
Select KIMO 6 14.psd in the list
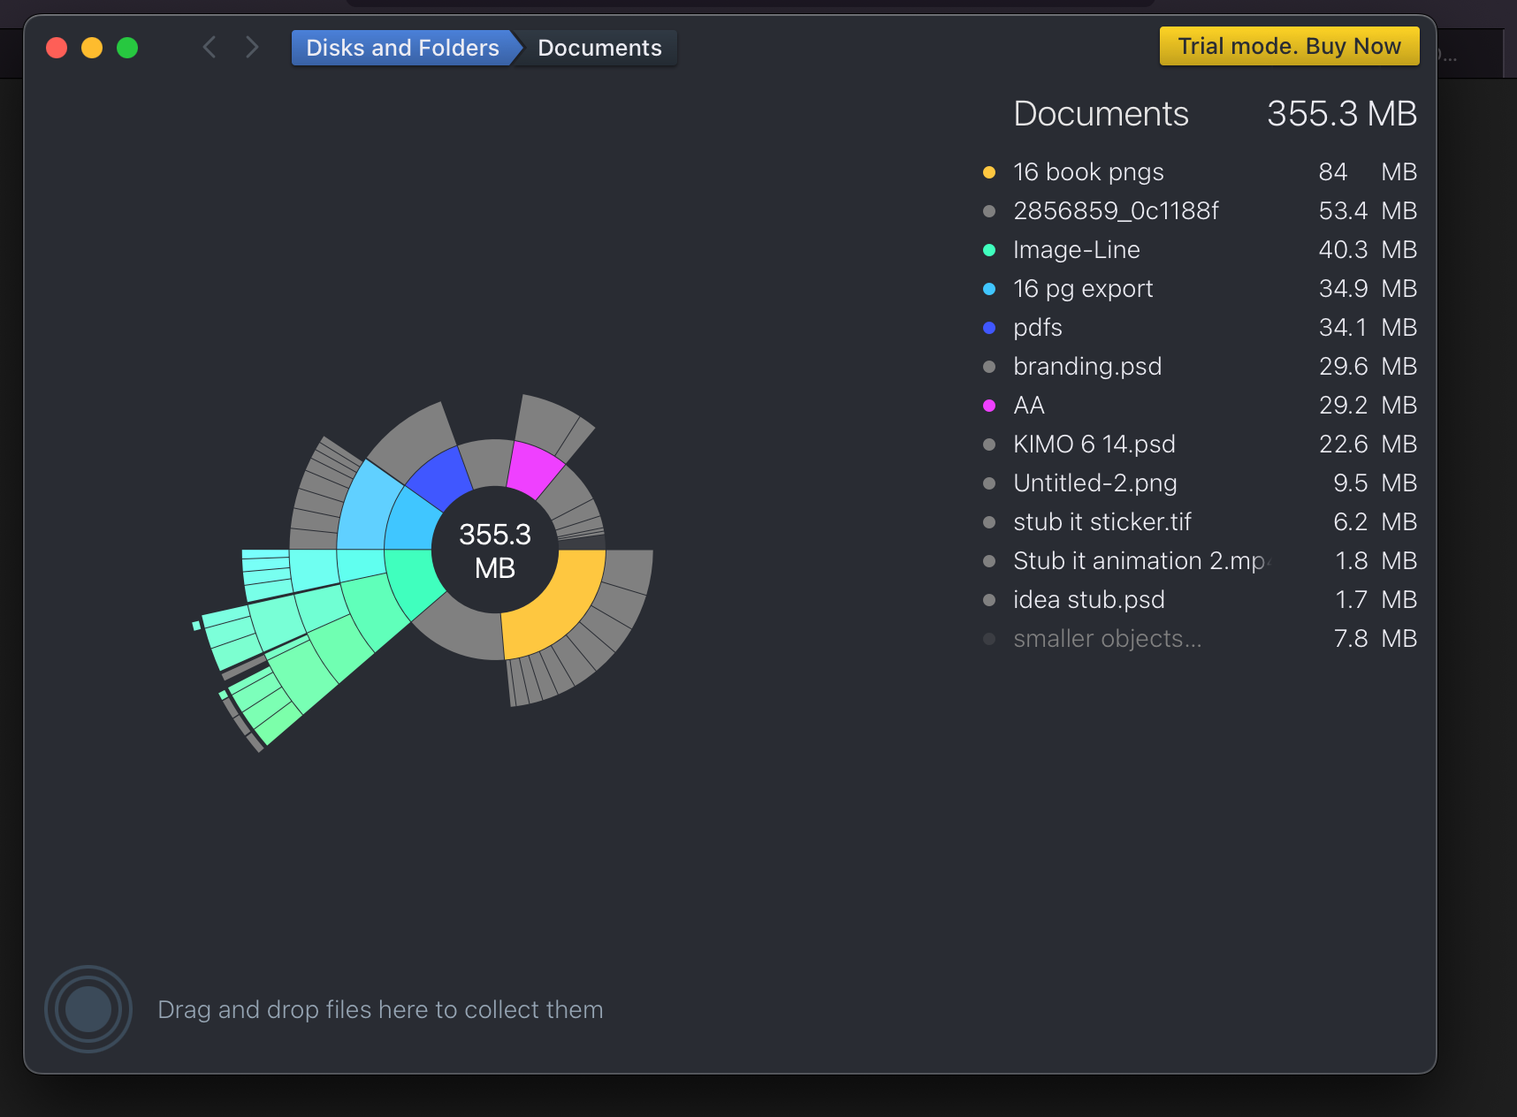point(1200,445)
